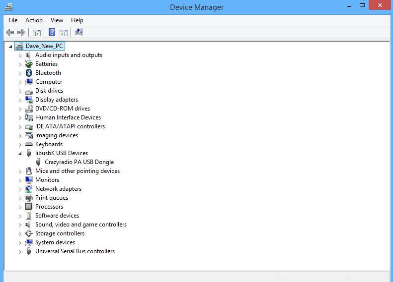Click the Processors chip icon

[29, 207]
